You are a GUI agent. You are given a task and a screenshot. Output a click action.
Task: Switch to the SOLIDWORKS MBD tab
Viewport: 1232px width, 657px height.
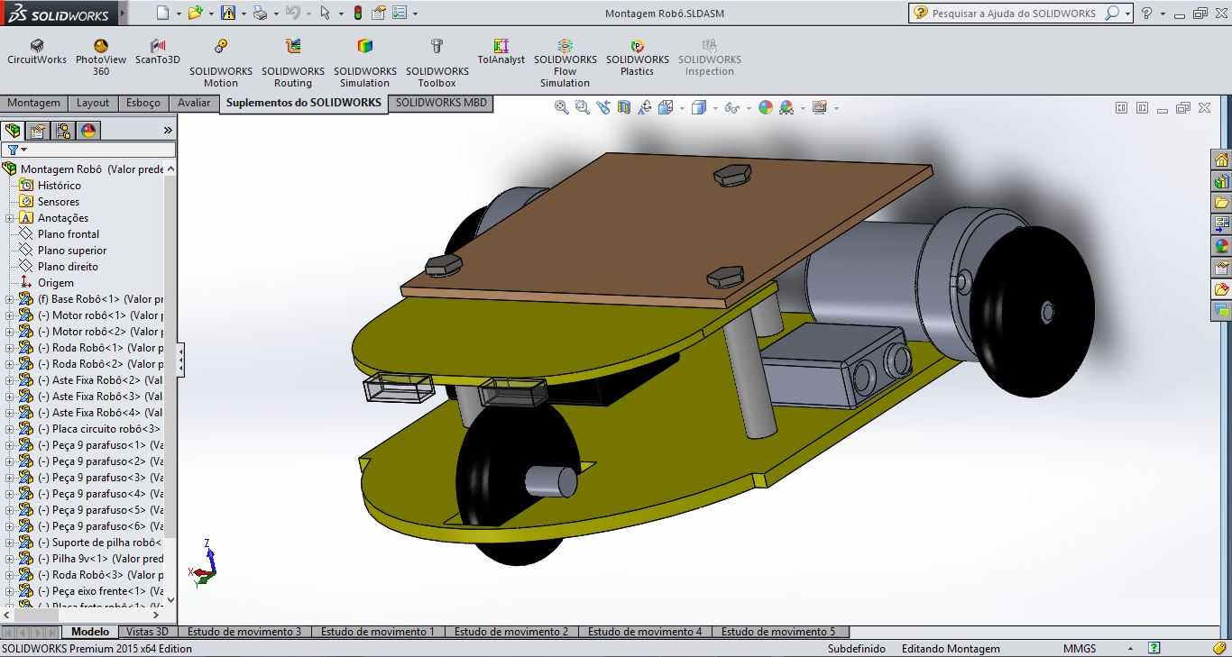point(441,103)
